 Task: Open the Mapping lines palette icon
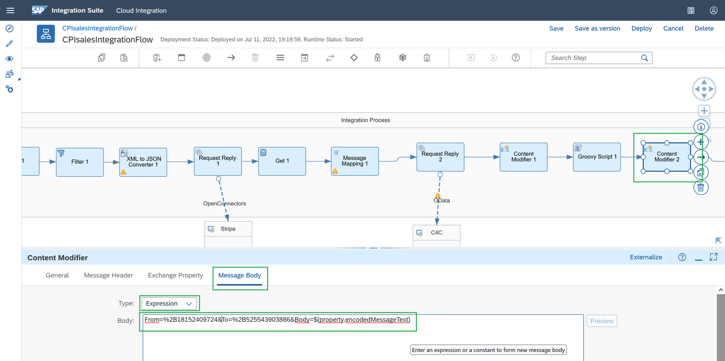[280, 58]
